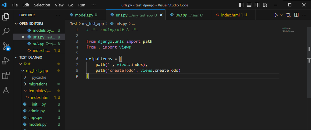Open the Selection menu
The image size is (311, 130).
42,5
